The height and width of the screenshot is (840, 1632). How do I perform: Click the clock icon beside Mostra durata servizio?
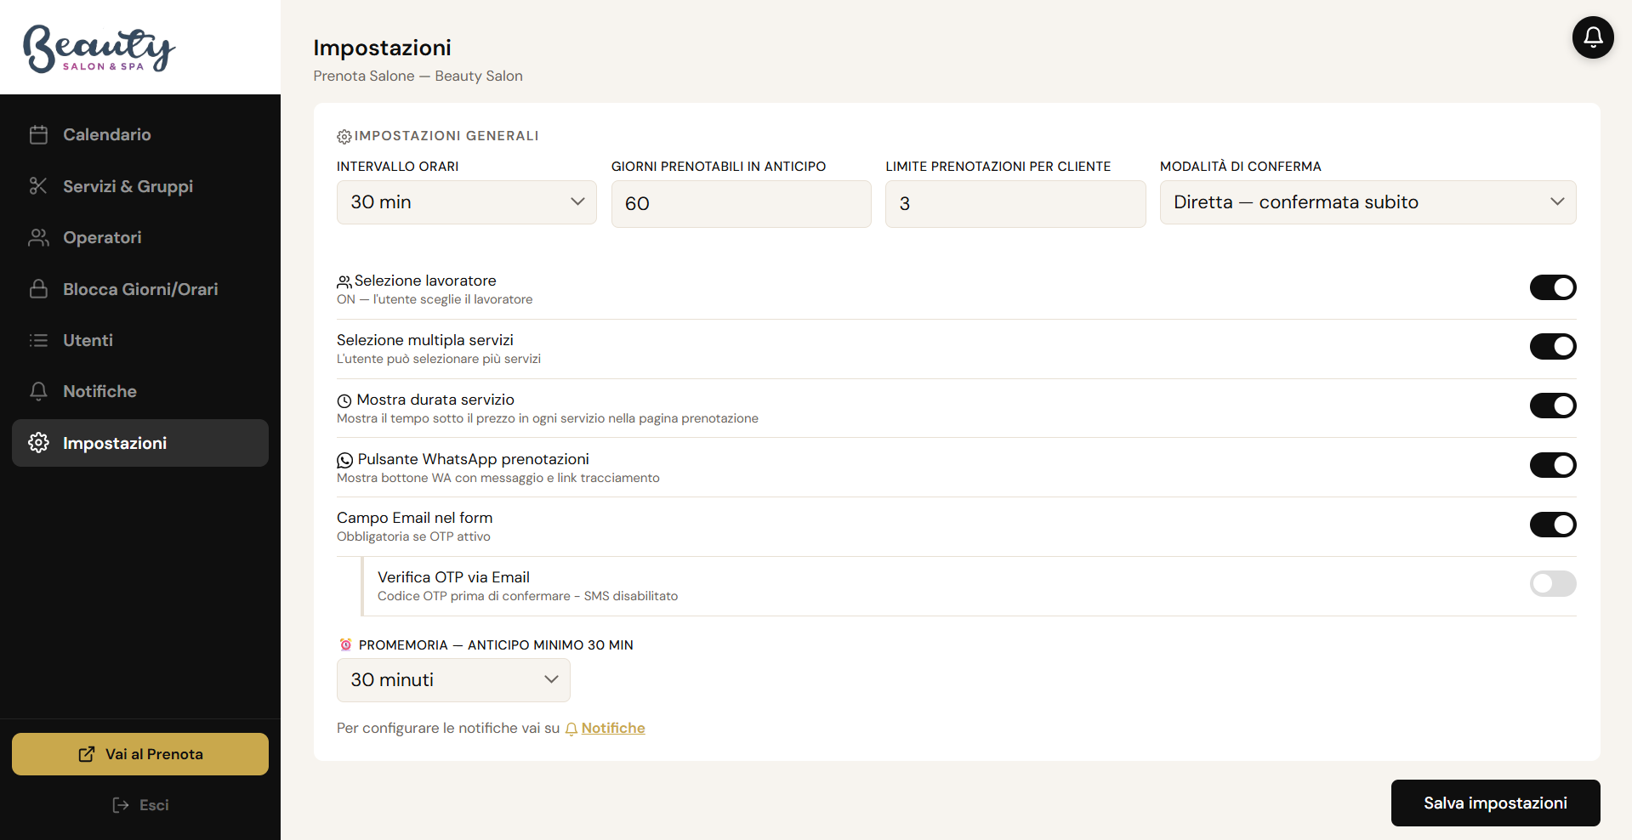344,400
